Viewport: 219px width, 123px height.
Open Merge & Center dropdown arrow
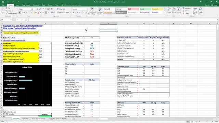pos(70,13)
